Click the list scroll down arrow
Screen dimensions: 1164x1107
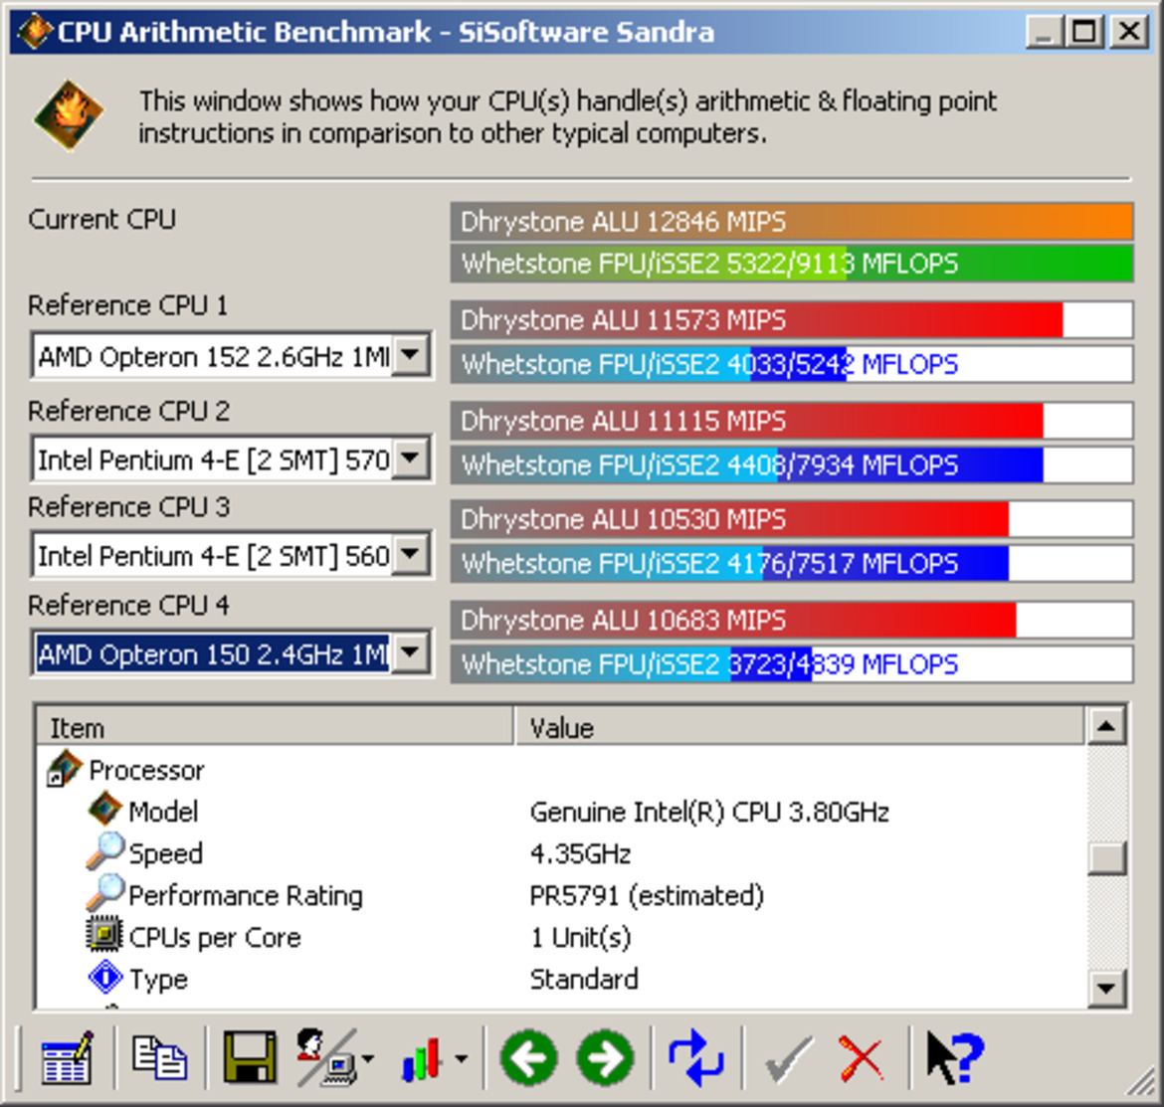(x=1106, y=988)
